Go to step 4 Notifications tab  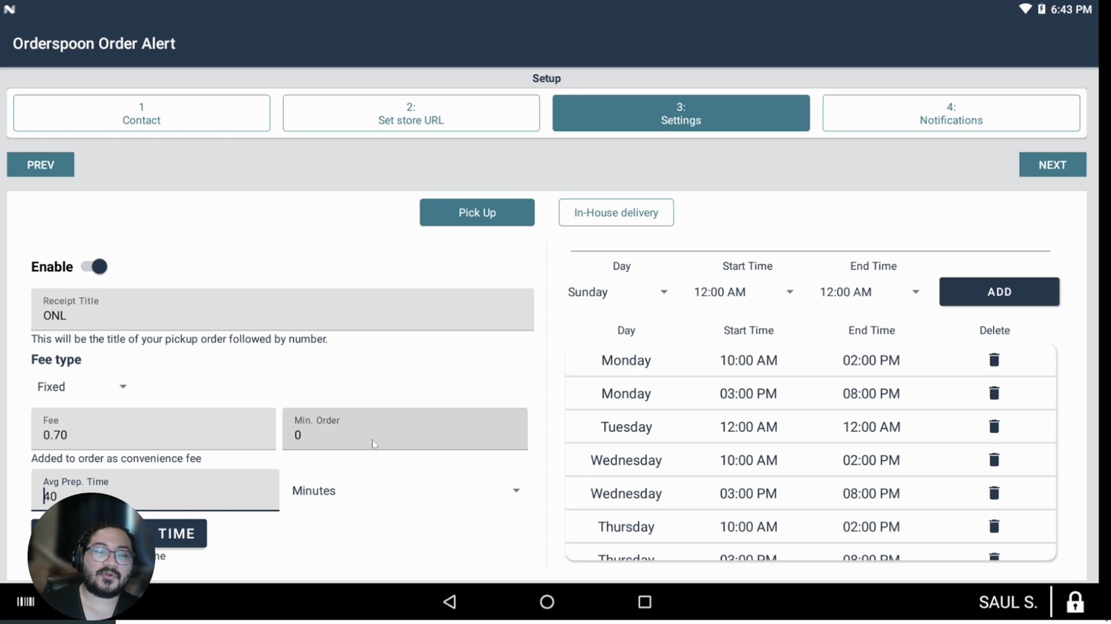pyautogui.click(x=951, y=113)
